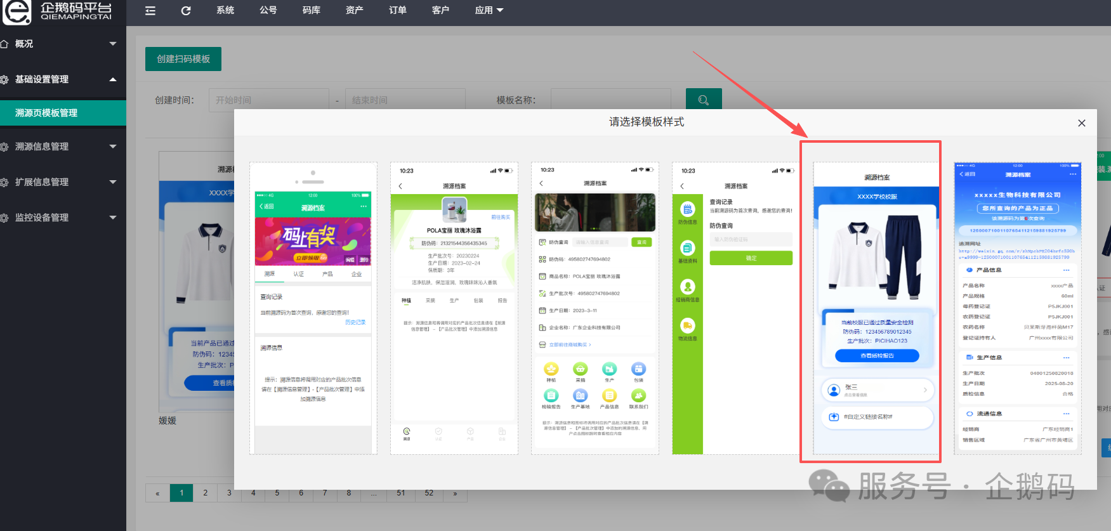
Task: Expand the 扩展信息管理 sidebar section
Action: tap(63, 182)
